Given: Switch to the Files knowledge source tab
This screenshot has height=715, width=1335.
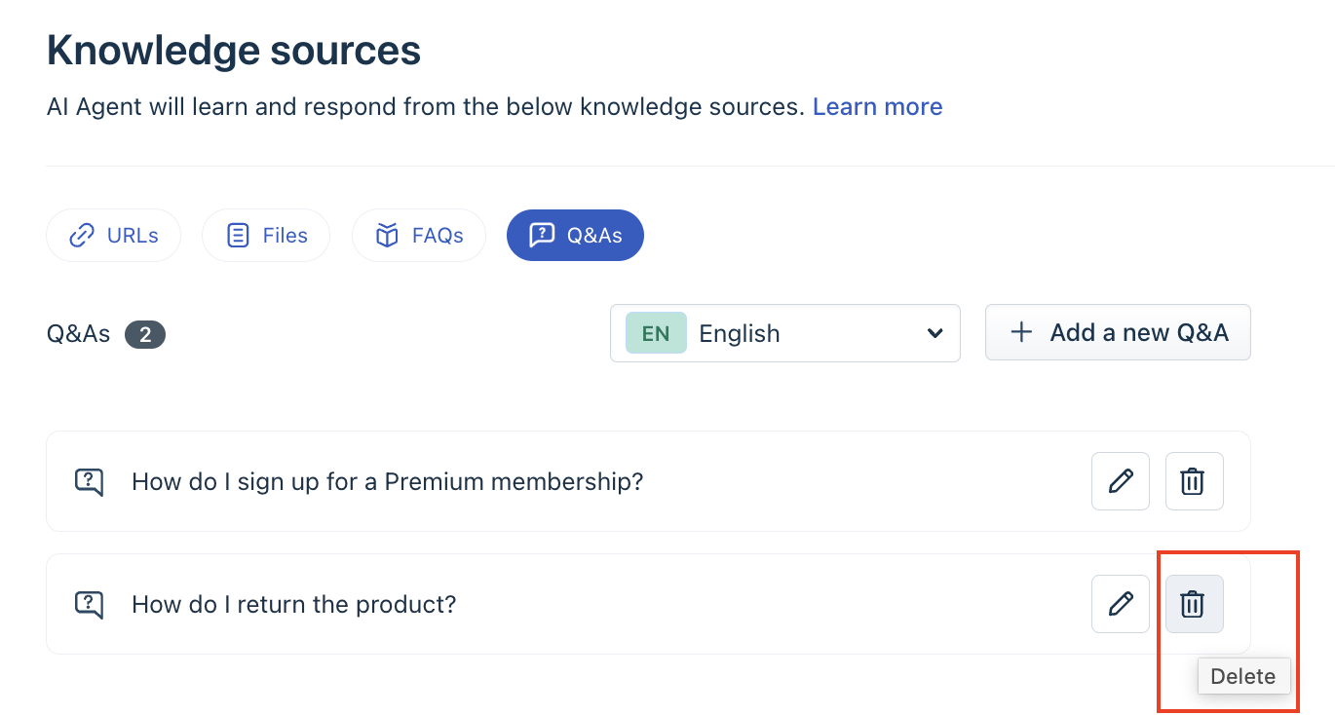Looking at the screenshot, I should [x=266, y=235].
